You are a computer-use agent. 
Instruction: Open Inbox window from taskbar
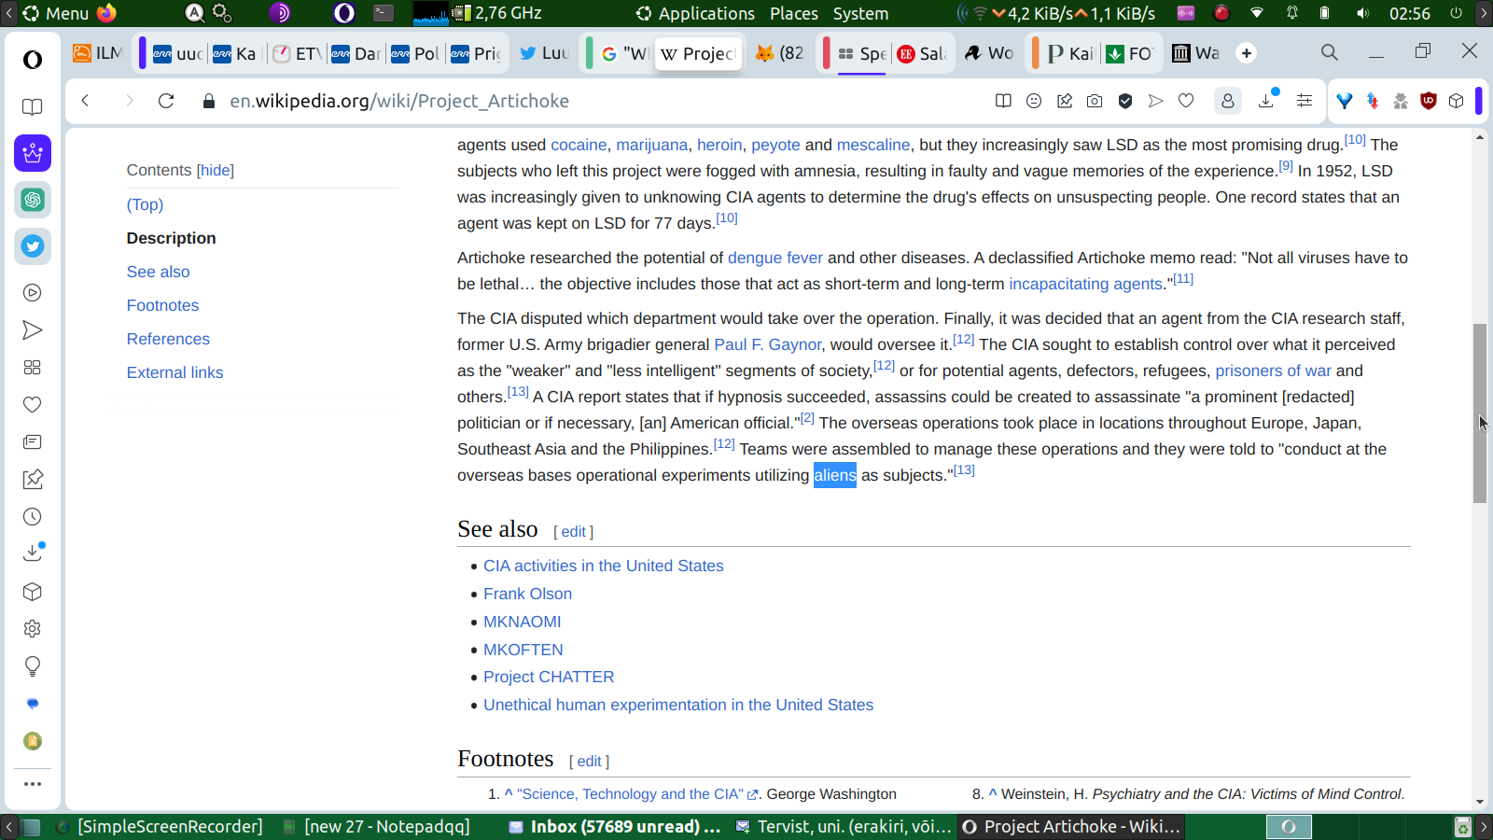click(615, 827)
